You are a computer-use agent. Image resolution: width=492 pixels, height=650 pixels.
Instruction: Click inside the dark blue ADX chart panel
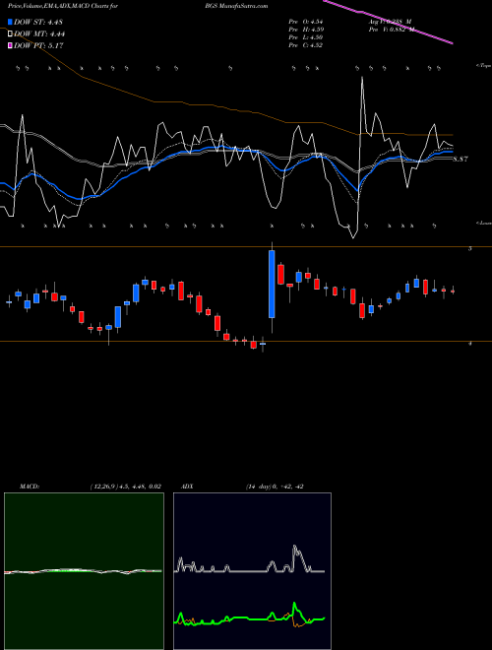pyautogui.click(x=252, y=571)
